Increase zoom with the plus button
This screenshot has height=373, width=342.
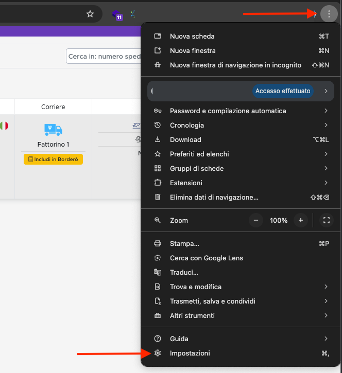(x=301, y=220)
